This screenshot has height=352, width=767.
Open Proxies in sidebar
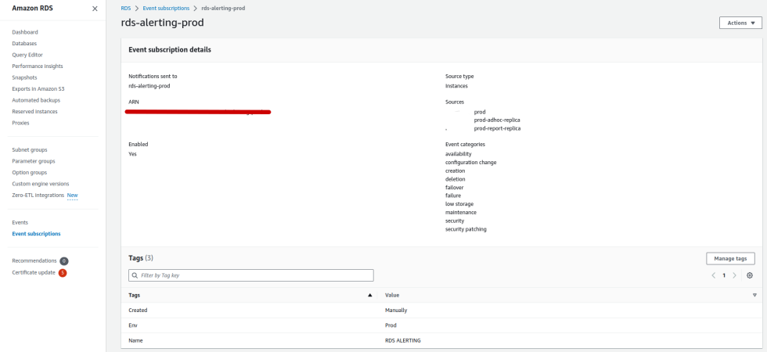20,123
